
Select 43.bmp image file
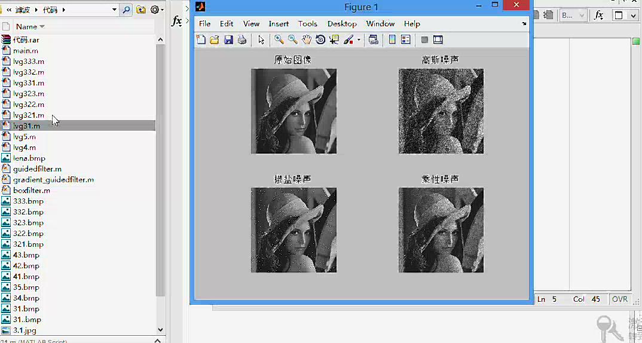tap(26, 255)
